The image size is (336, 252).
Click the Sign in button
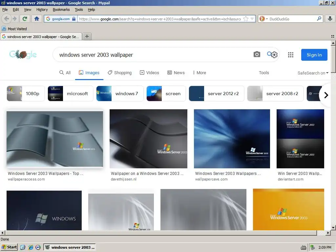click(314, 55)
